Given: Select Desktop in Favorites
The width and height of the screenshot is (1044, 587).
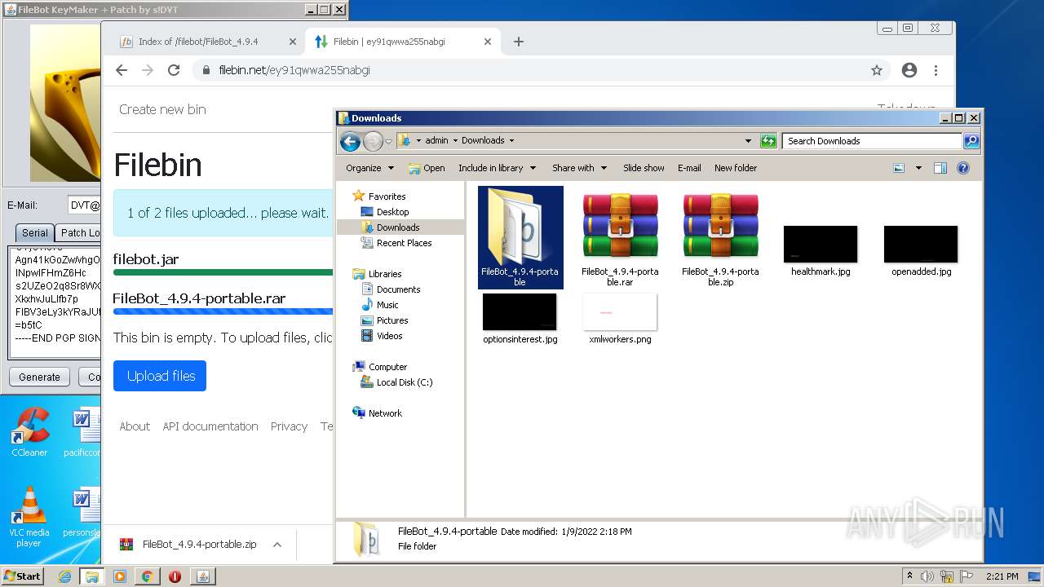Looking at the screenshot, I should pos(392,212).
